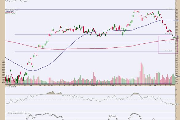Click the current price tag on right axis
The image size is (180, 120).
tap(177, 37)
